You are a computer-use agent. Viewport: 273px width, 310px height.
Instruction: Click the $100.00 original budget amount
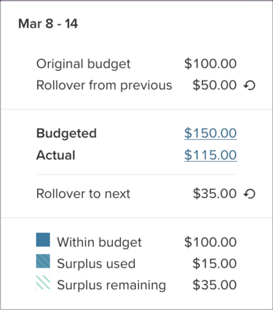pos(211,64)
